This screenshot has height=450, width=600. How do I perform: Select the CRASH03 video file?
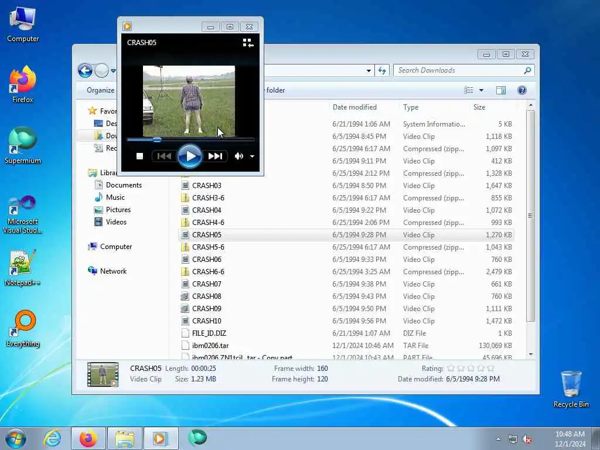click(207, 186)
